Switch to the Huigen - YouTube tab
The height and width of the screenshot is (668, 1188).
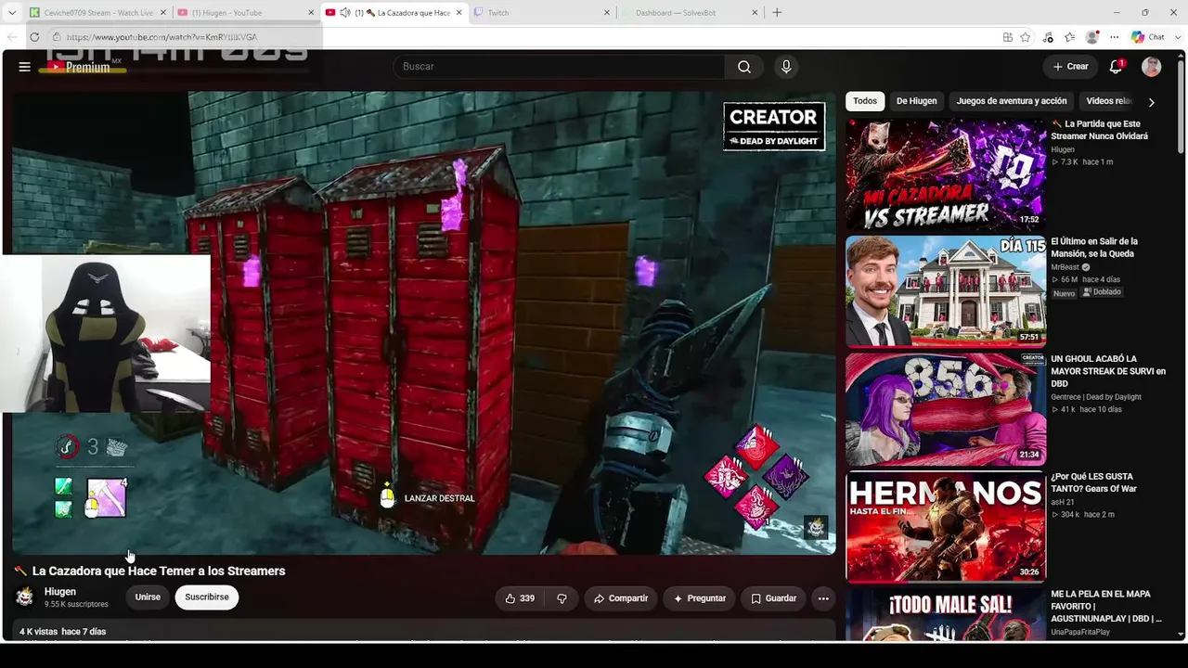coord(245,13)
